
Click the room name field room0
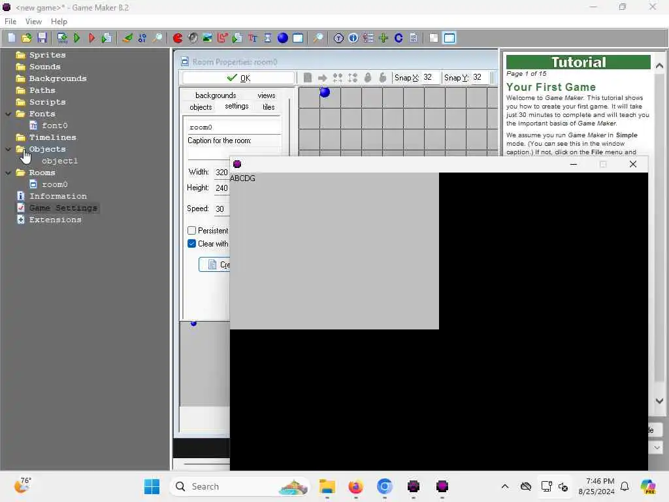(x=234, y=127)
